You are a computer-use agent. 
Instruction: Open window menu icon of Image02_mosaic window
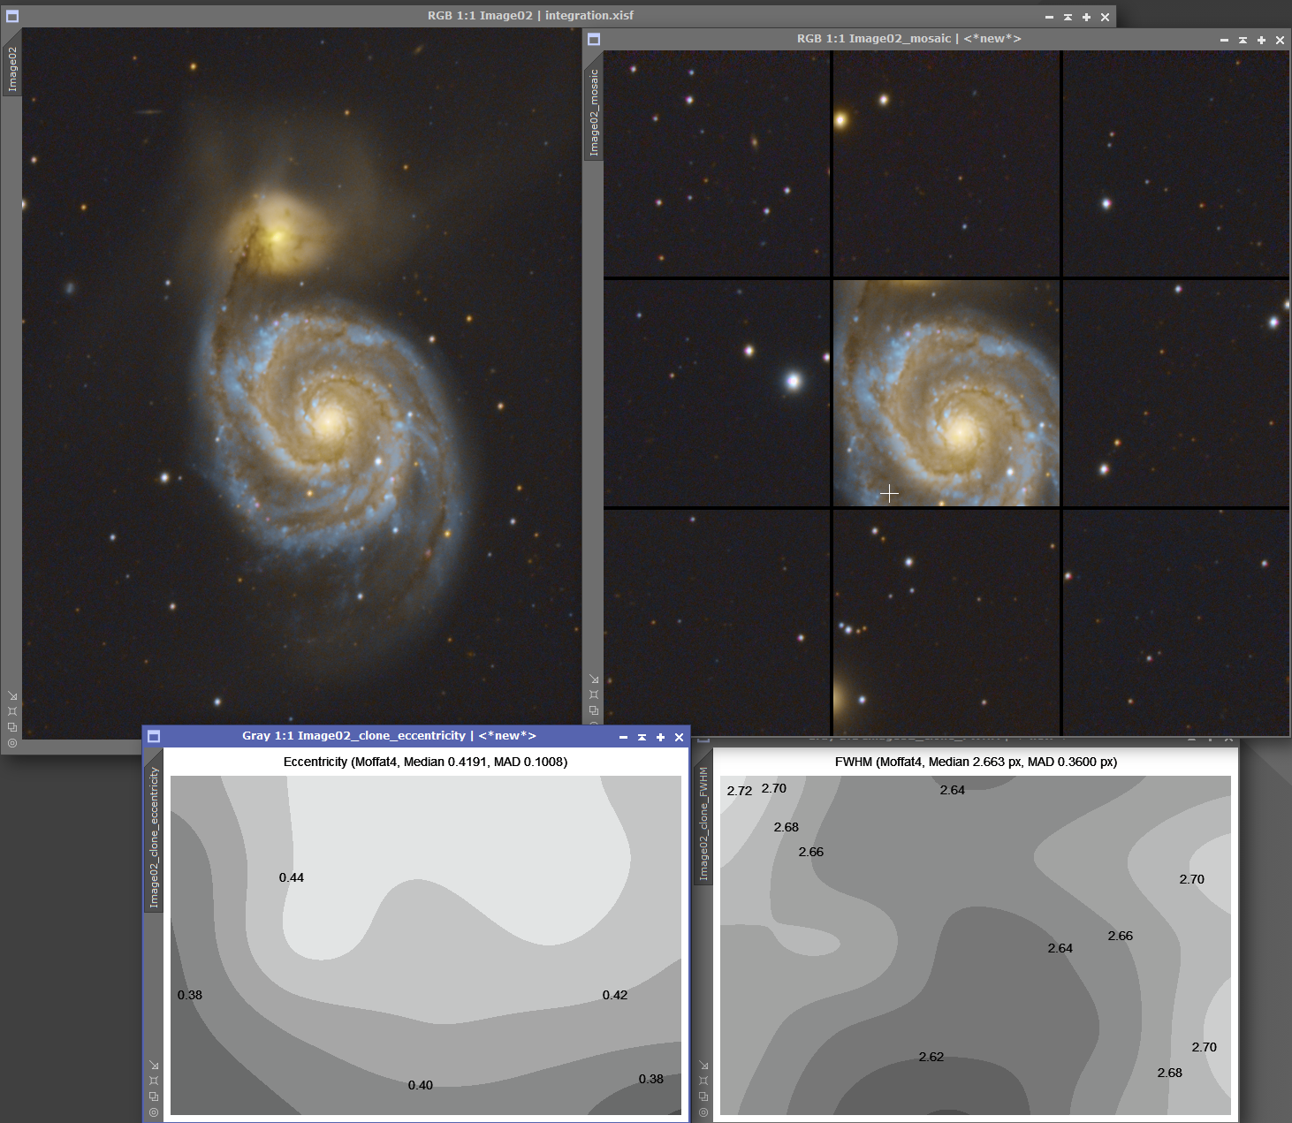(x=594, y=39)
